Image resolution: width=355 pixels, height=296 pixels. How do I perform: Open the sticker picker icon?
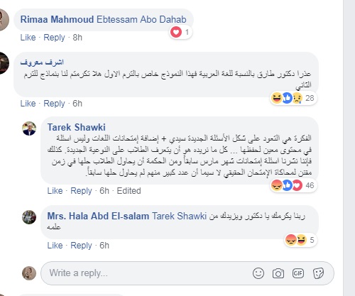point(318,273)
